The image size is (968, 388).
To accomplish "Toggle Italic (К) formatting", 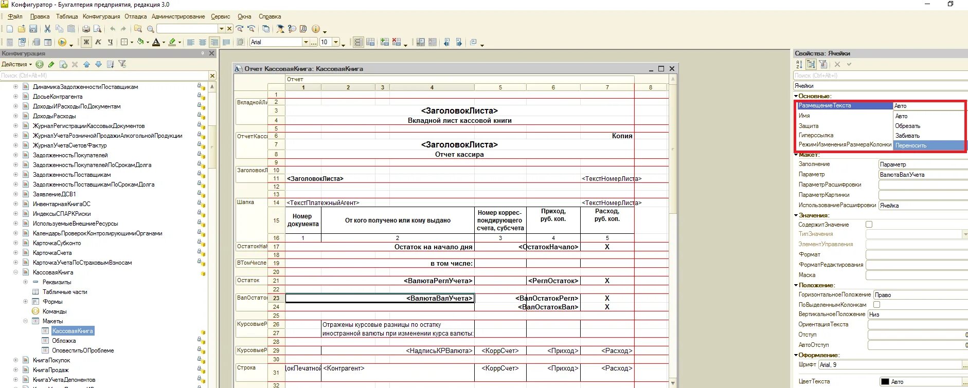I will [x=98, y=42].
